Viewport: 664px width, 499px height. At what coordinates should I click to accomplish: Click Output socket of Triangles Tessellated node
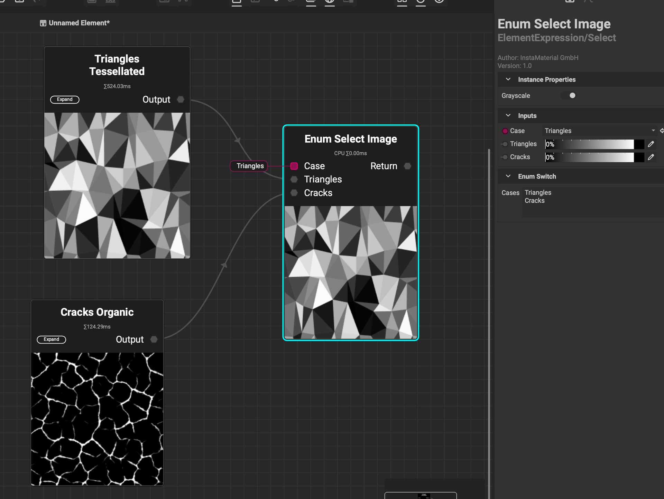coord(181,99)
